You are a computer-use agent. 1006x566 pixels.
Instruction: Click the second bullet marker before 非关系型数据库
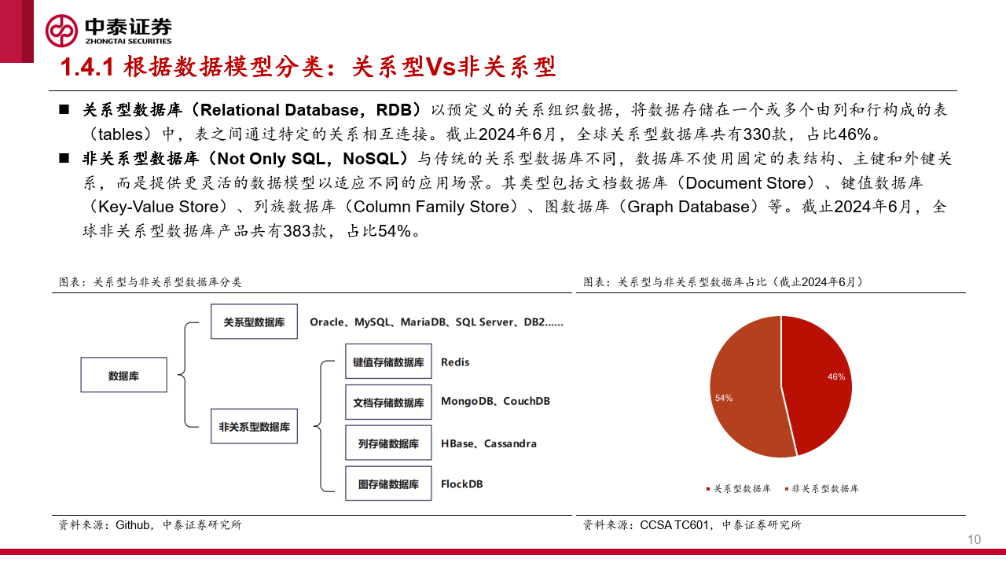(64, 159)
